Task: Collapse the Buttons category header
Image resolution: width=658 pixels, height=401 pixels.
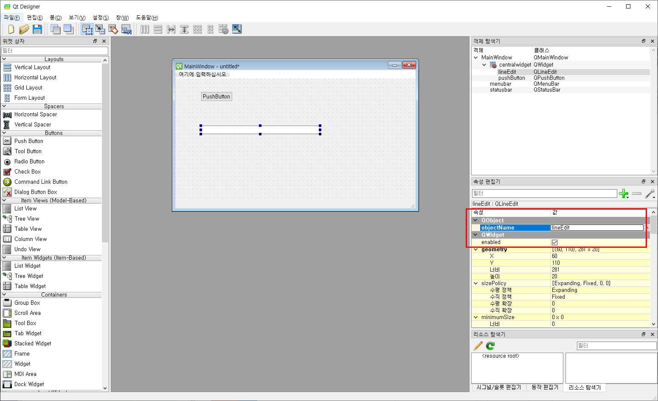Action: (x=4, y=133)
